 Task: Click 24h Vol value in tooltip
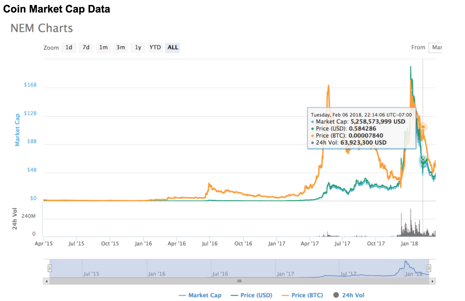click(x=363, y=143)
